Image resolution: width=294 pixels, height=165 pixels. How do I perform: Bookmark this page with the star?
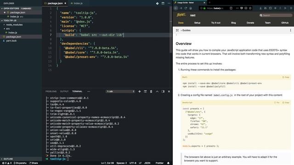pyautogui.click(x=250, y=8)
